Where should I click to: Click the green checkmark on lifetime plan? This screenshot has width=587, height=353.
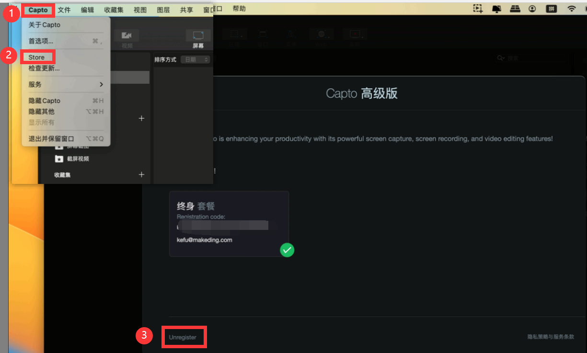[287, 250]
